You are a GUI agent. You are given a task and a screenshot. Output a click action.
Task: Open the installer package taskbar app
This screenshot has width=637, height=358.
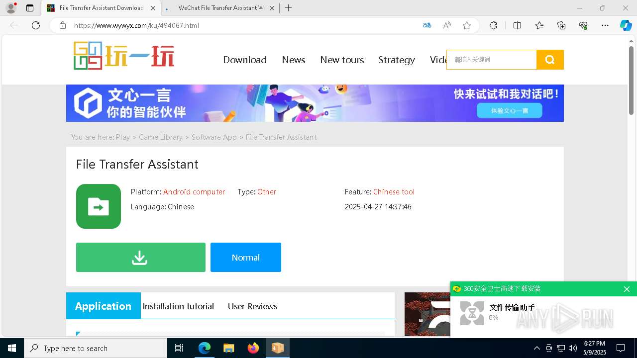click(278, 348)
